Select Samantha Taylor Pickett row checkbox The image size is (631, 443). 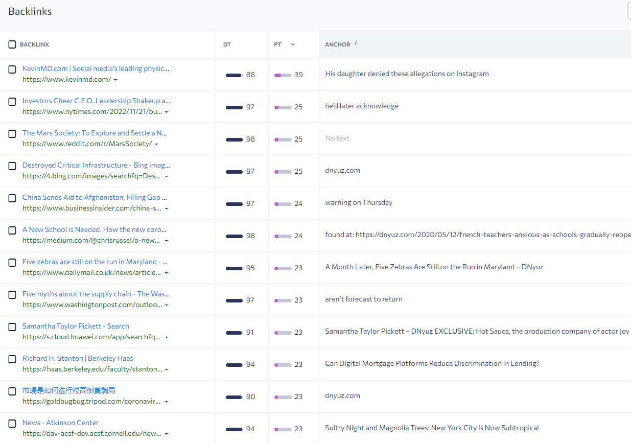point(12,327)
